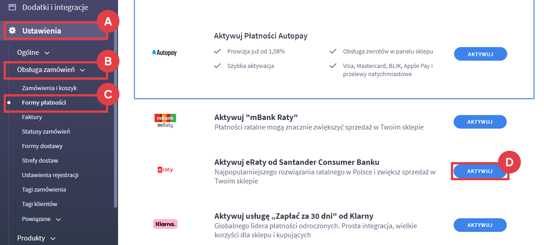Activate Autopay payments with AKTYWUJ button

[480, 54]
